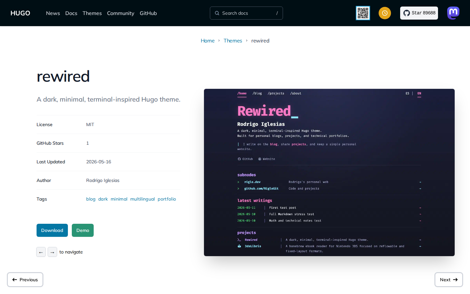Open the minimal tag
This screenshot has height=294, width=470.
[119, 199]
